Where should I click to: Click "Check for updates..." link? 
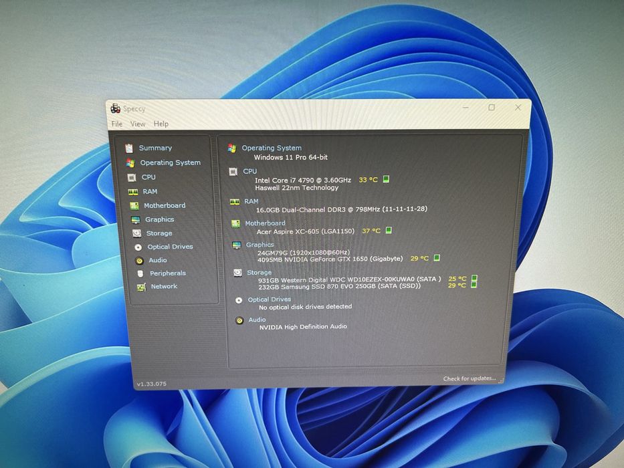coord(470,378)
